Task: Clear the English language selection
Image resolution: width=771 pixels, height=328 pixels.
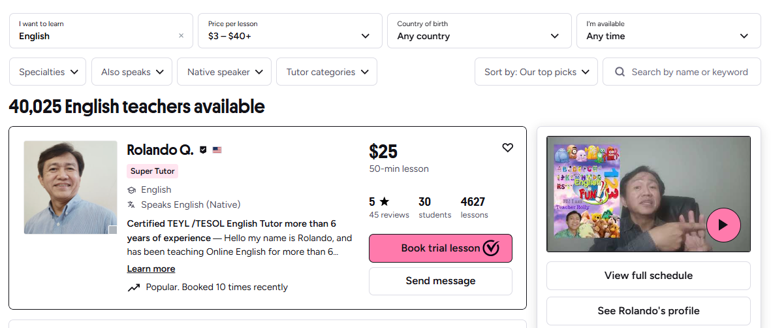Action: click(181, 36)
